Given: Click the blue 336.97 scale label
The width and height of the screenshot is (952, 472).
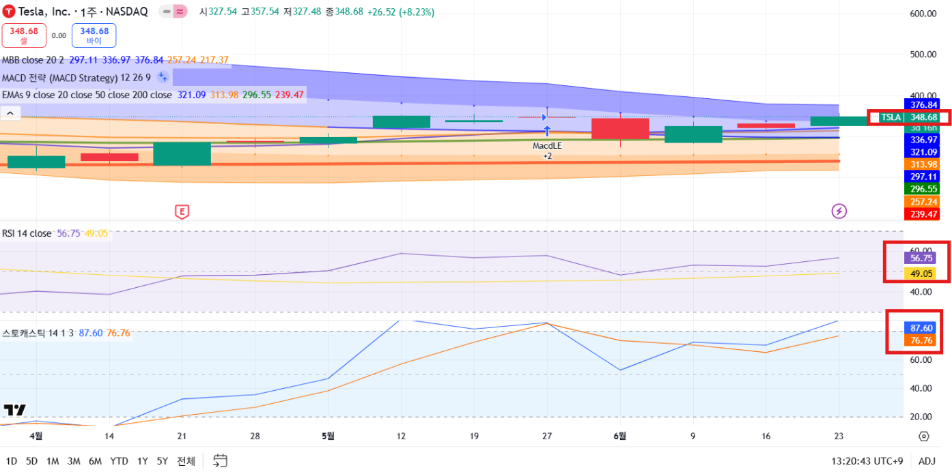Looking at the screenshot, I should [x=923, y=139].
